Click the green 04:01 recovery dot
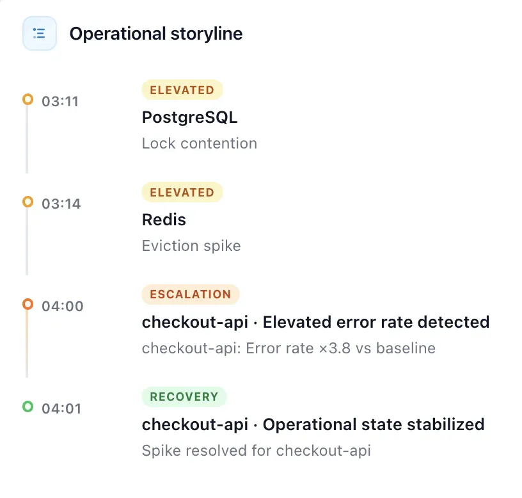This screenshot has height=498, width=522. [x=28, y=406]
